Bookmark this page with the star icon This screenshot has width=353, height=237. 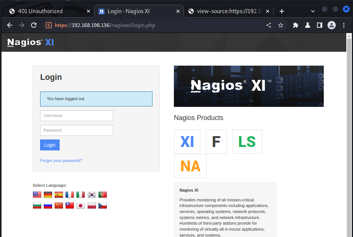[x=281, y=25]
